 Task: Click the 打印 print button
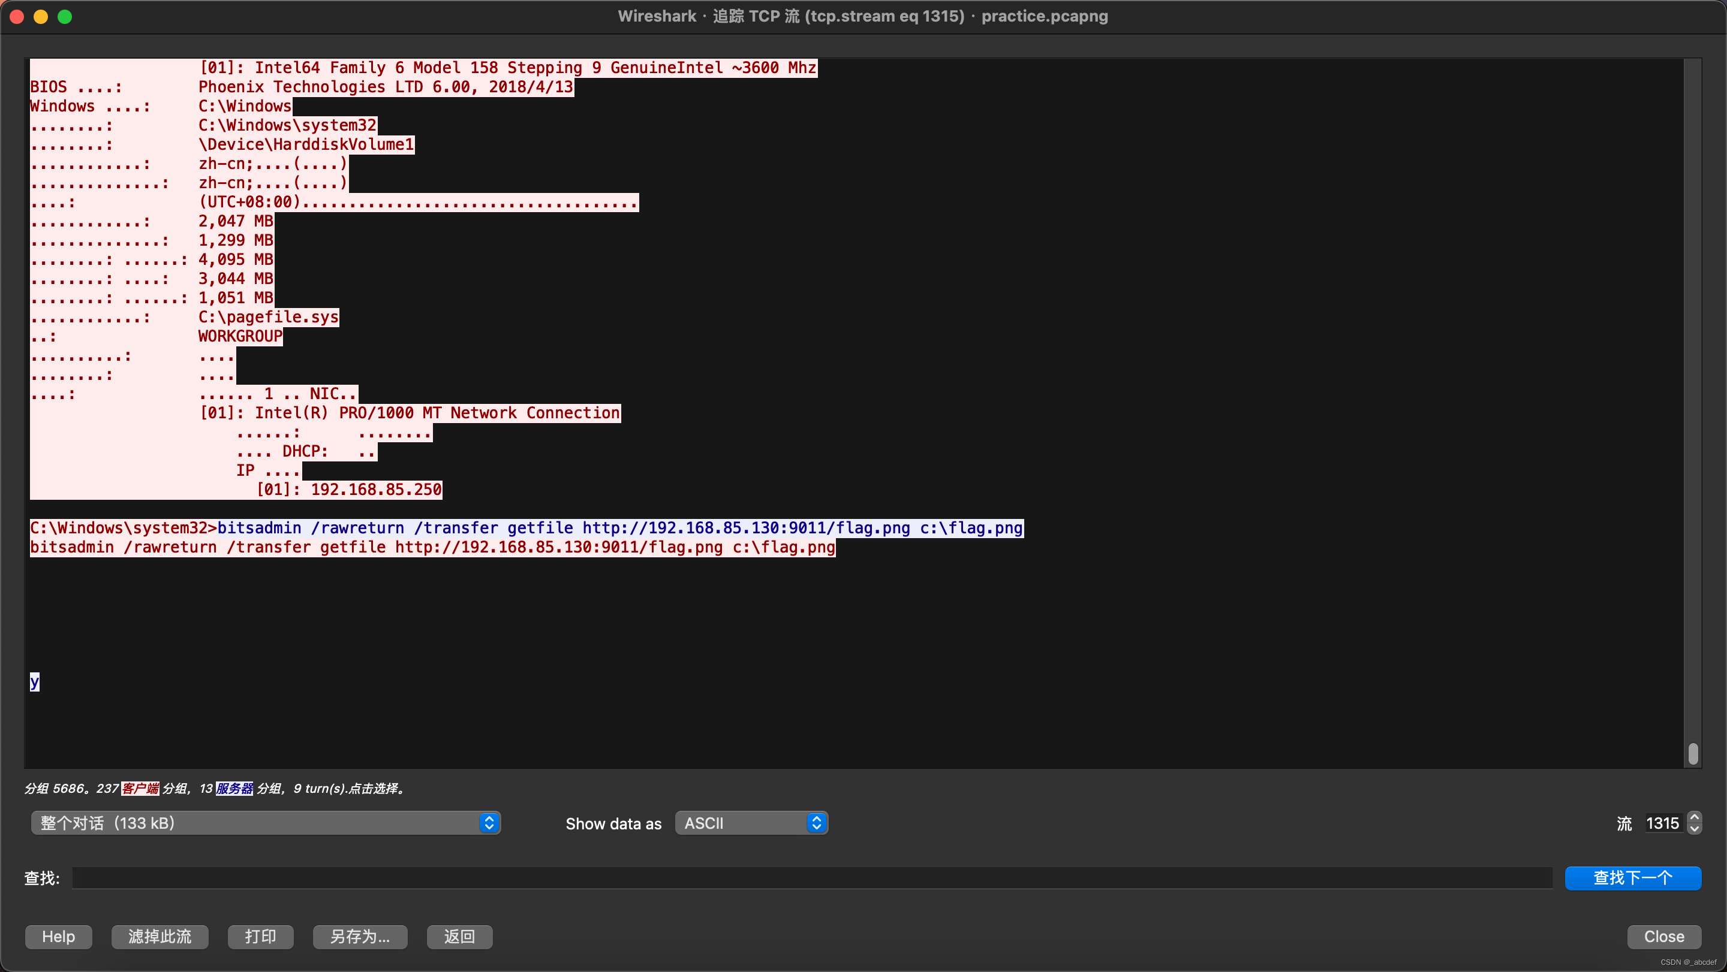pyautogui.click(x=260, y=937)
